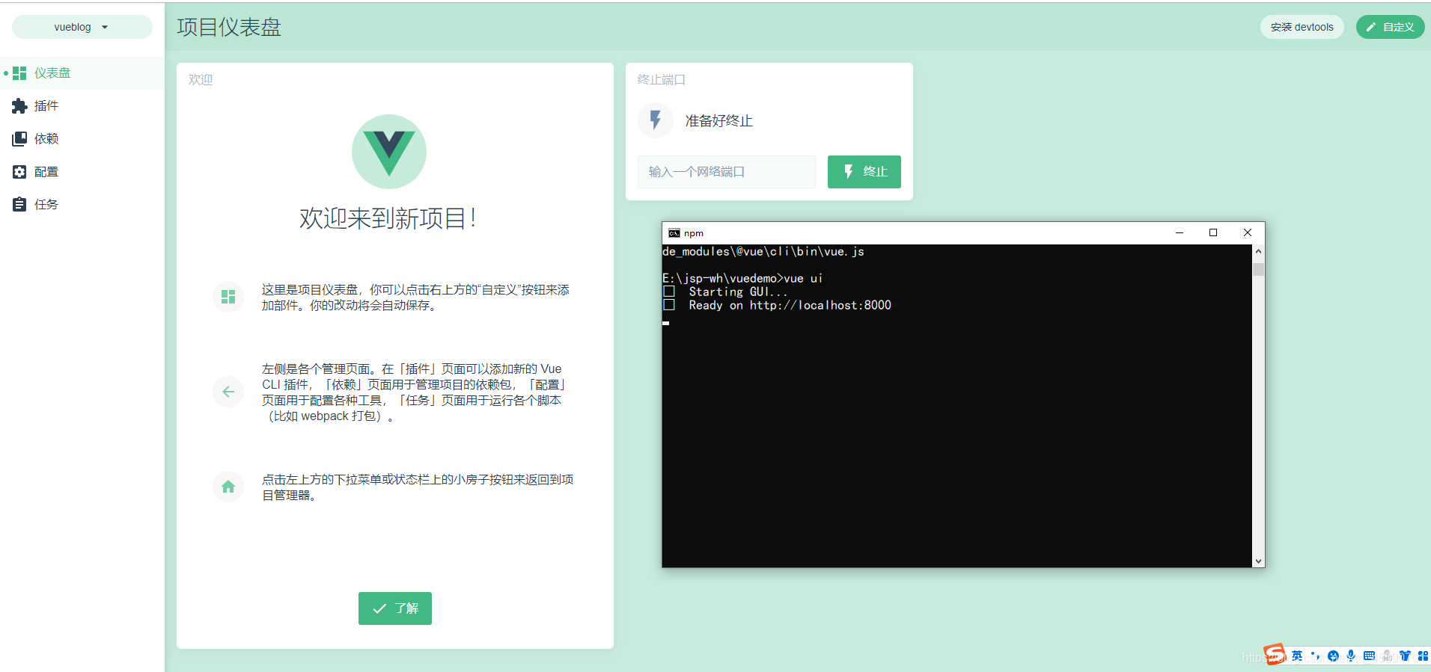Screen dimensions: 1431x672
Task: Click the npm terminal scrollbar up arrow
Action: point(1258,251)
